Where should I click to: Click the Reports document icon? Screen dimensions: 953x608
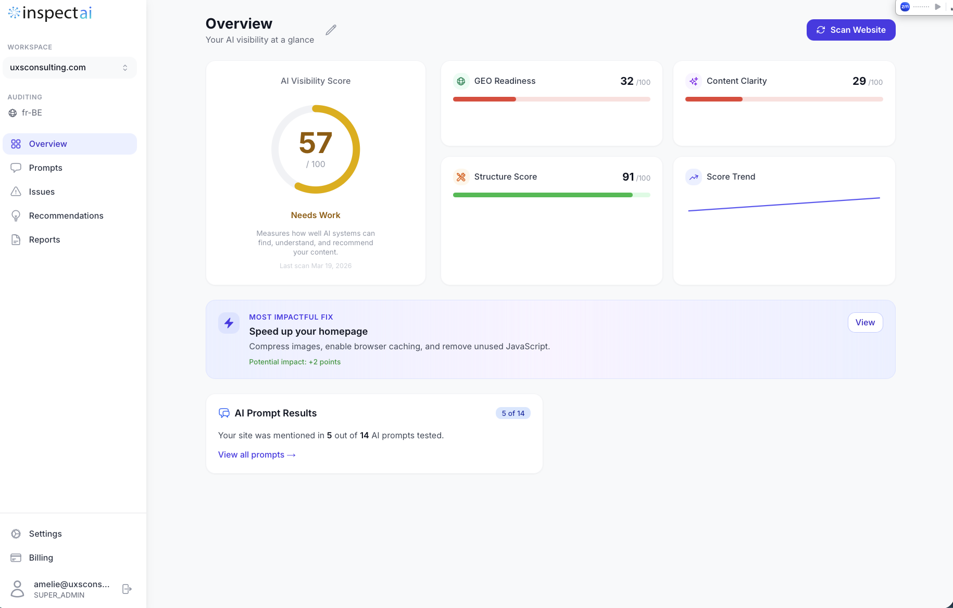(x=16, y=240)
